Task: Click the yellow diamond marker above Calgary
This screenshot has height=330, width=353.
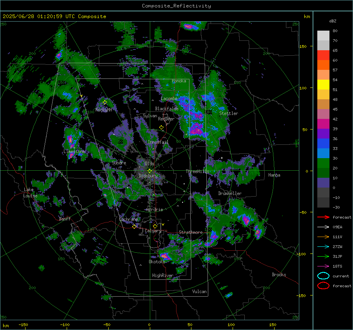Action: 155,226
